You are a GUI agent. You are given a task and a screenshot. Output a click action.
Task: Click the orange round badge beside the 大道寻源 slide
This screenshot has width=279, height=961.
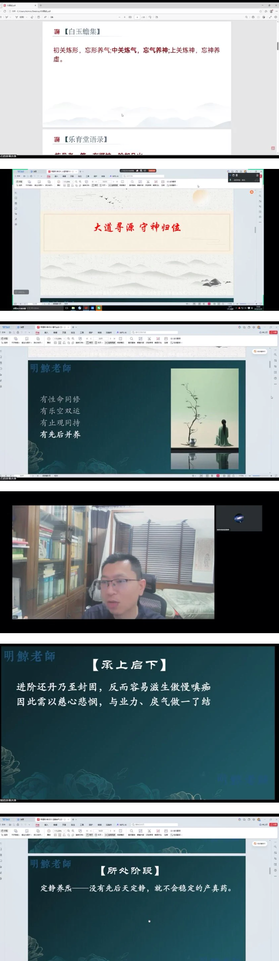pyautogui.click(x=252, y=192)
